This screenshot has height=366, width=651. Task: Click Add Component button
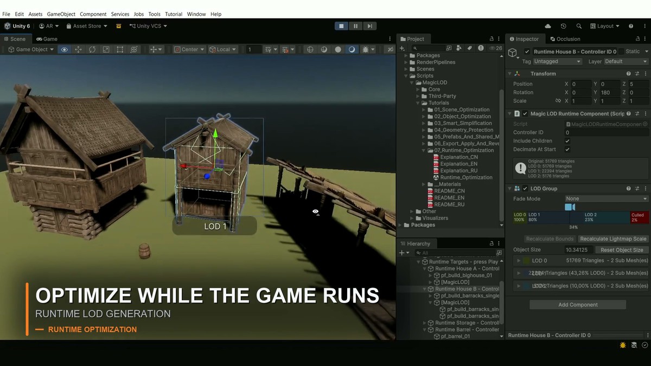pyautogui.click(x=578, y=305)
